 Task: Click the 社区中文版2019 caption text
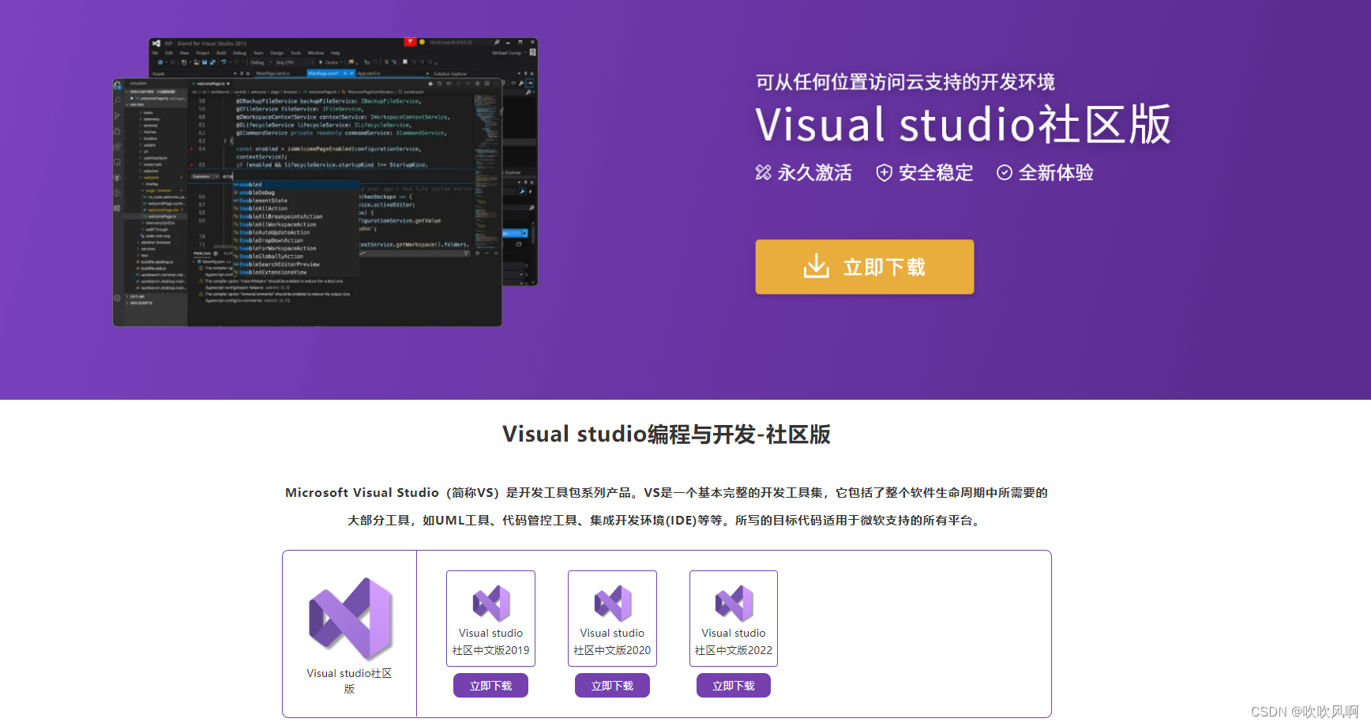pyautogui.click(x=490, y=650)
